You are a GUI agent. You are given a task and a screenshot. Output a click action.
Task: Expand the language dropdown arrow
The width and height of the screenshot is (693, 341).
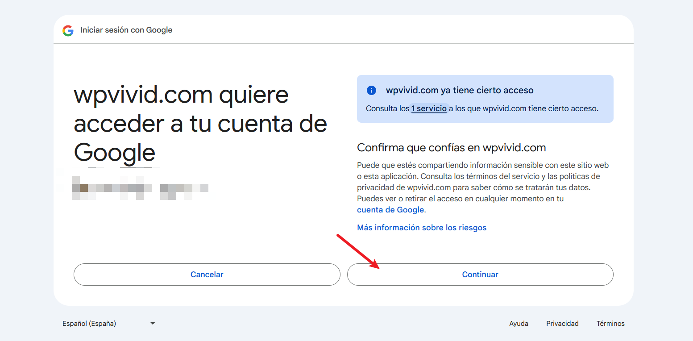[153, 324]
